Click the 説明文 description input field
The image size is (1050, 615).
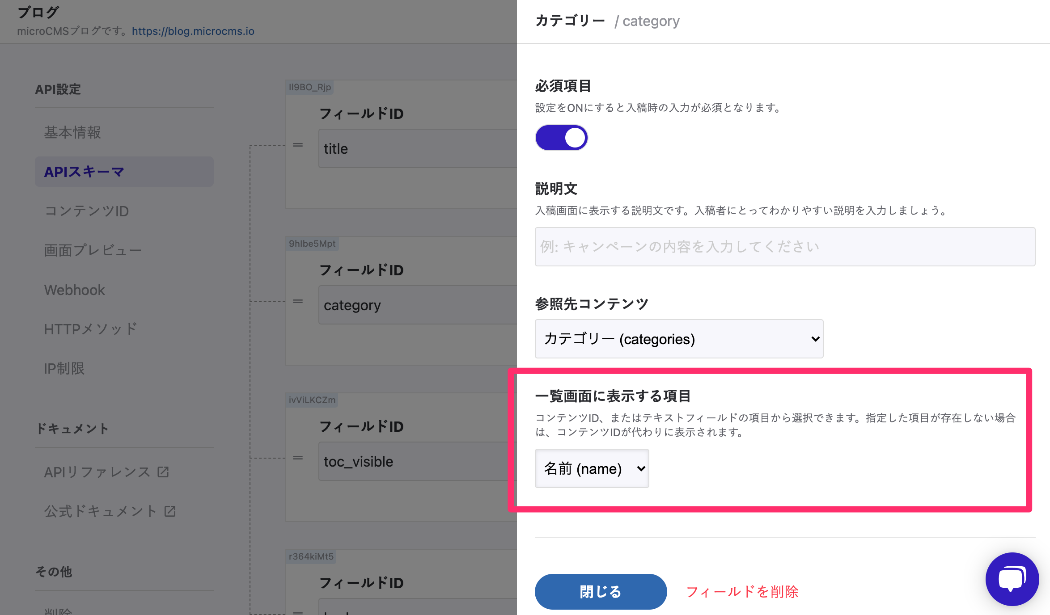coord(785,247)
